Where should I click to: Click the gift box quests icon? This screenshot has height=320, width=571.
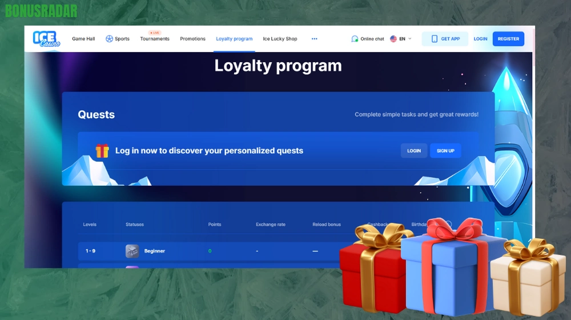(102, 150)
